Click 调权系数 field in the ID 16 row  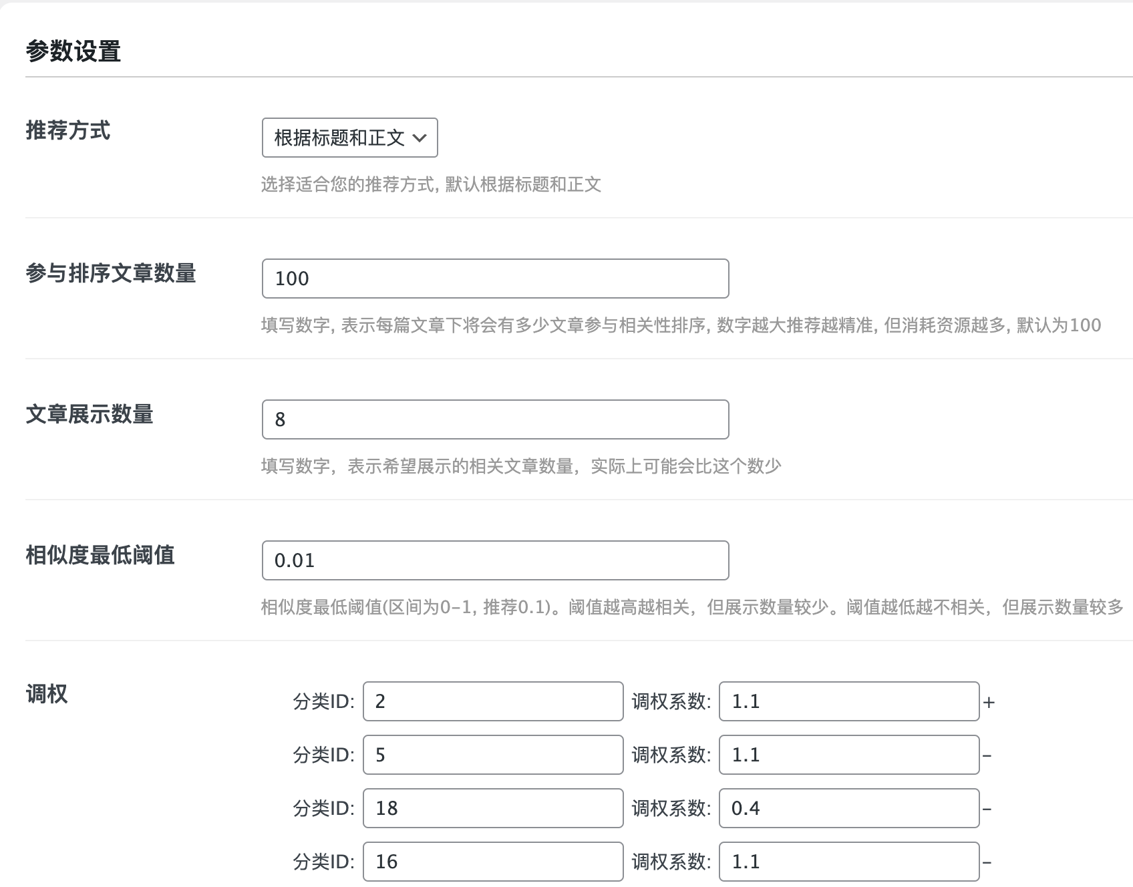point(849,862)
